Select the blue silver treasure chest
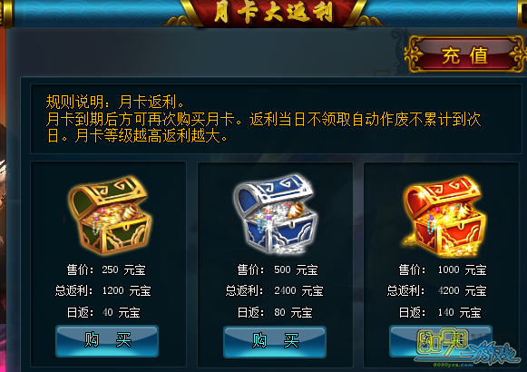The image size is (527, 372). coord(276,214)
